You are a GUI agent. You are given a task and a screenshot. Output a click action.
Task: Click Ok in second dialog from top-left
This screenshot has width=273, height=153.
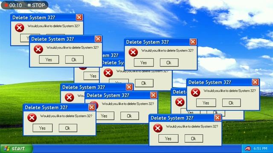[74, 59]
